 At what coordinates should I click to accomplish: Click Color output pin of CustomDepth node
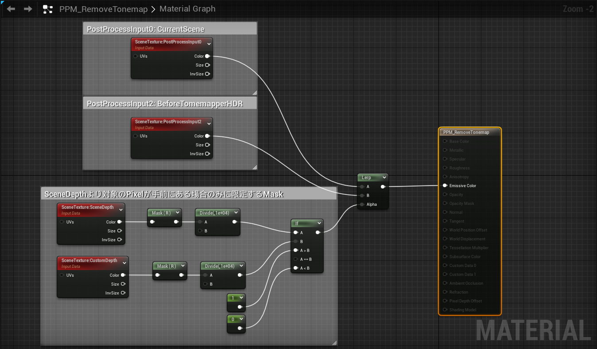(123, 275)
